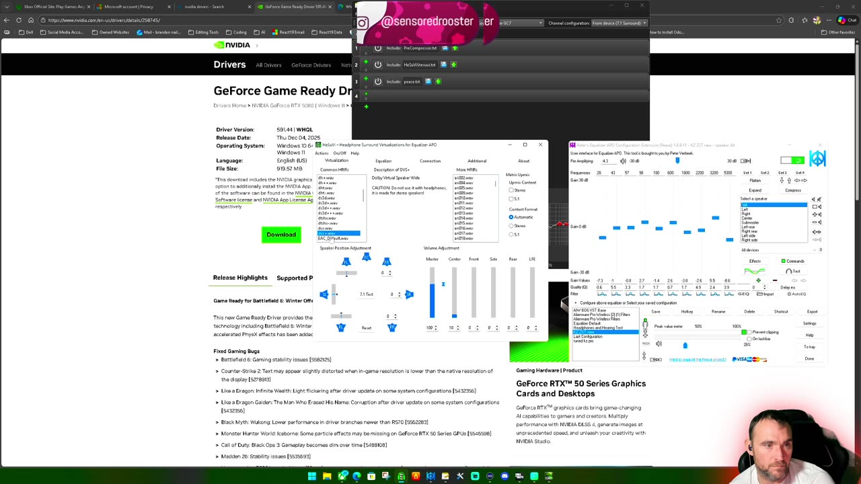The width and height of the screenshot is (861, 484).
Task: Click Save configuration button in Peace
Action: (x=656, y=312)
